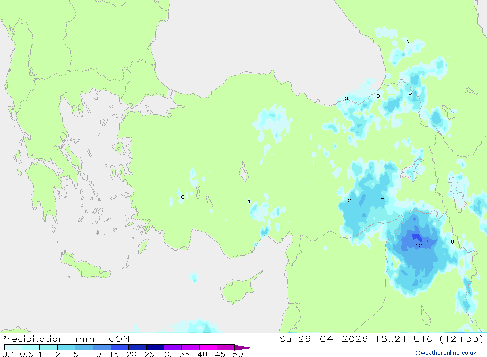Click the '15' legend scale label
487x357 pixels.
click(114, 354)
